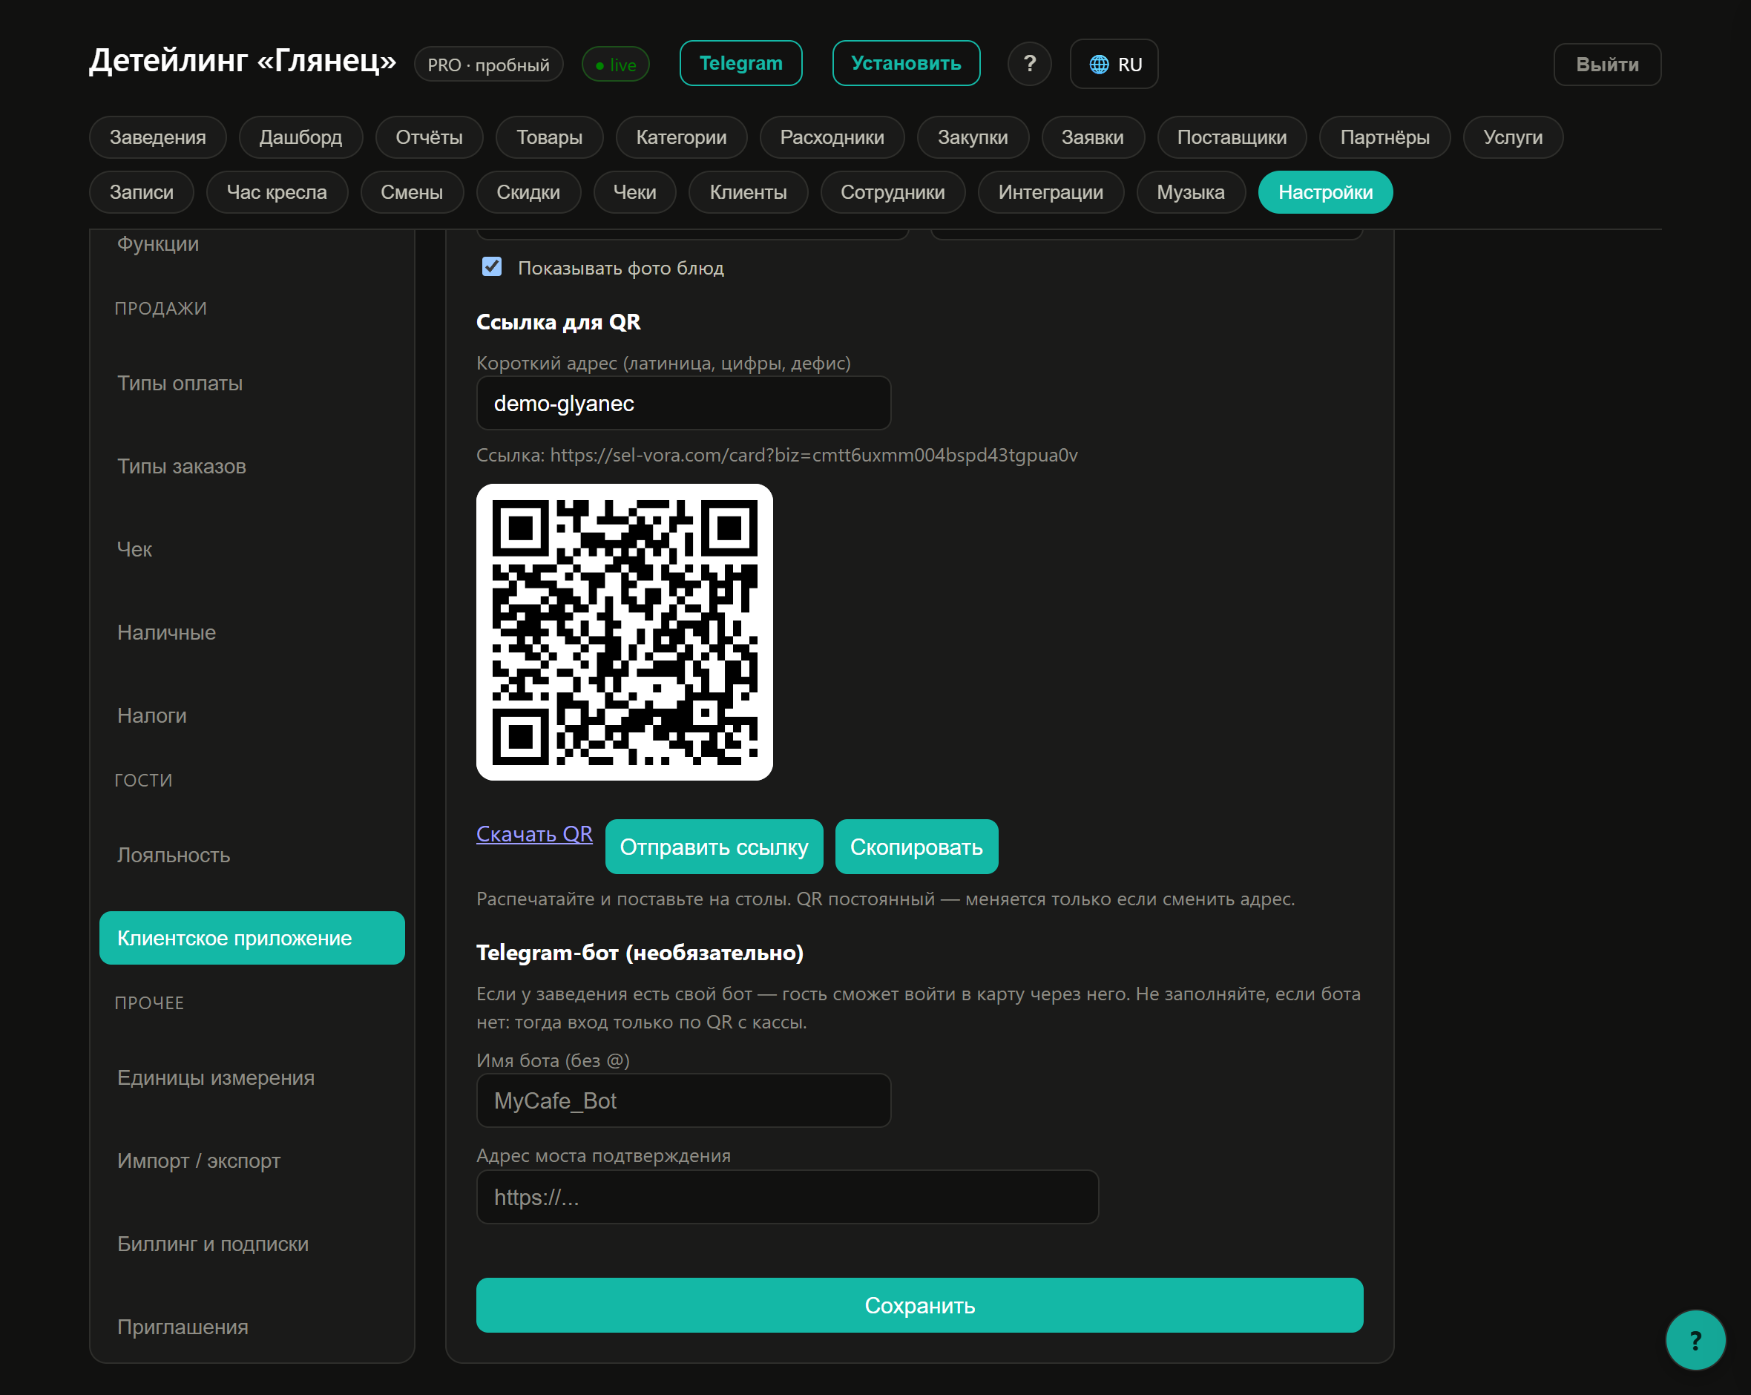Click the Telegram button in header
Screen dimensions: 1751x1395
pyautogui.click(x=740, y=63)
